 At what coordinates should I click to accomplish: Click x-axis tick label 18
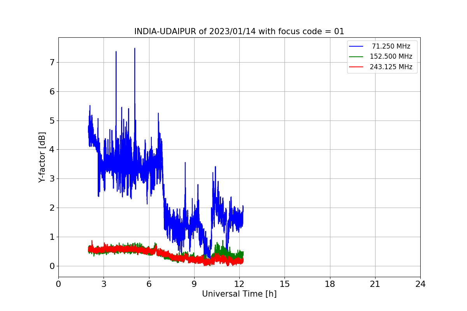[330, 284]
